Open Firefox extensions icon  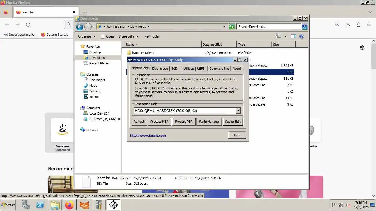point(358,25)
